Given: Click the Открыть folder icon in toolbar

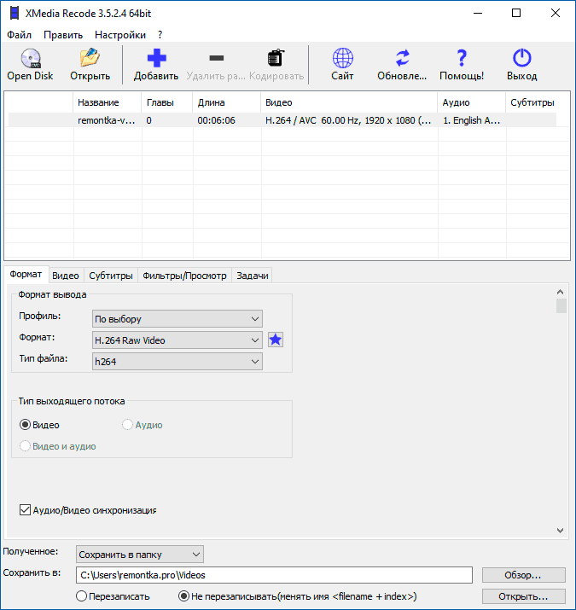Looking at the screenshot, I should pyautogui.click(x=90, y=65).
